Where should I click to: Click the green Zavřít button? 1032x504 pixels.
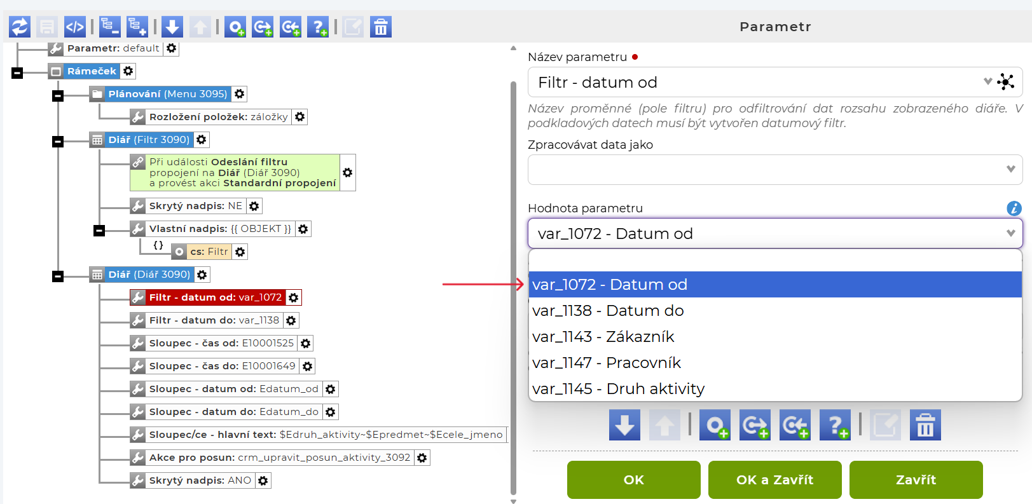[x=916, y=480]
